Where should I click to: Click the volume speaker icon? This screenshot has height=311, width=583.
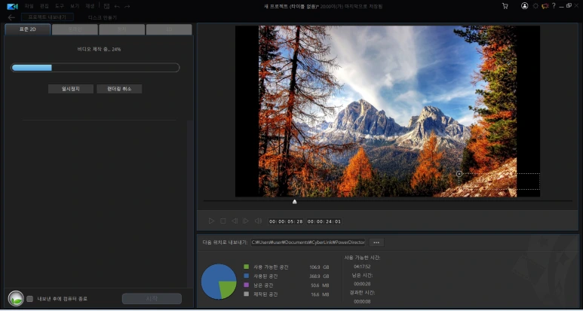[258, 221]
